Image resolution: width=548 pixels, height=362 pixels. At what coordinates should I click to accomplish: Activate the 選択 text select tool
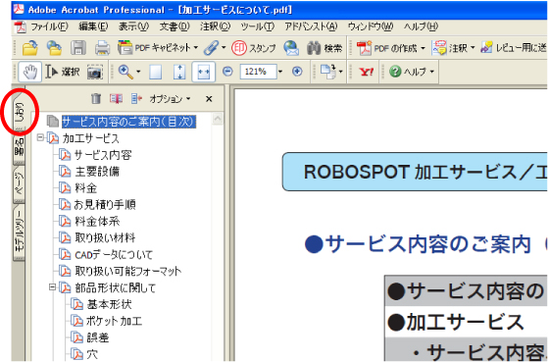(62, 72)
